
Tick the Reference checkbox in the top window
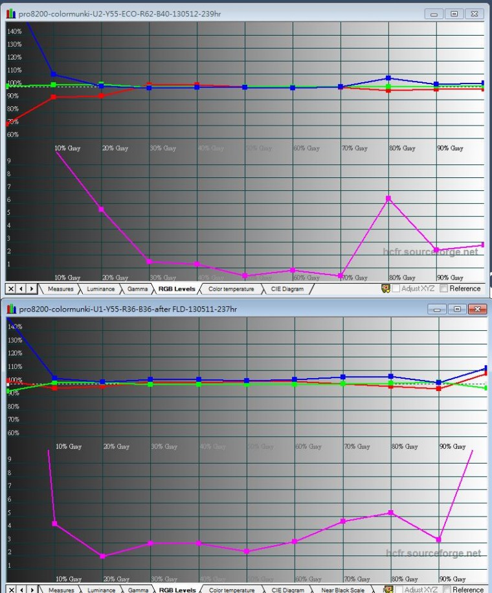pyautogui.click(x=444, y=289)
